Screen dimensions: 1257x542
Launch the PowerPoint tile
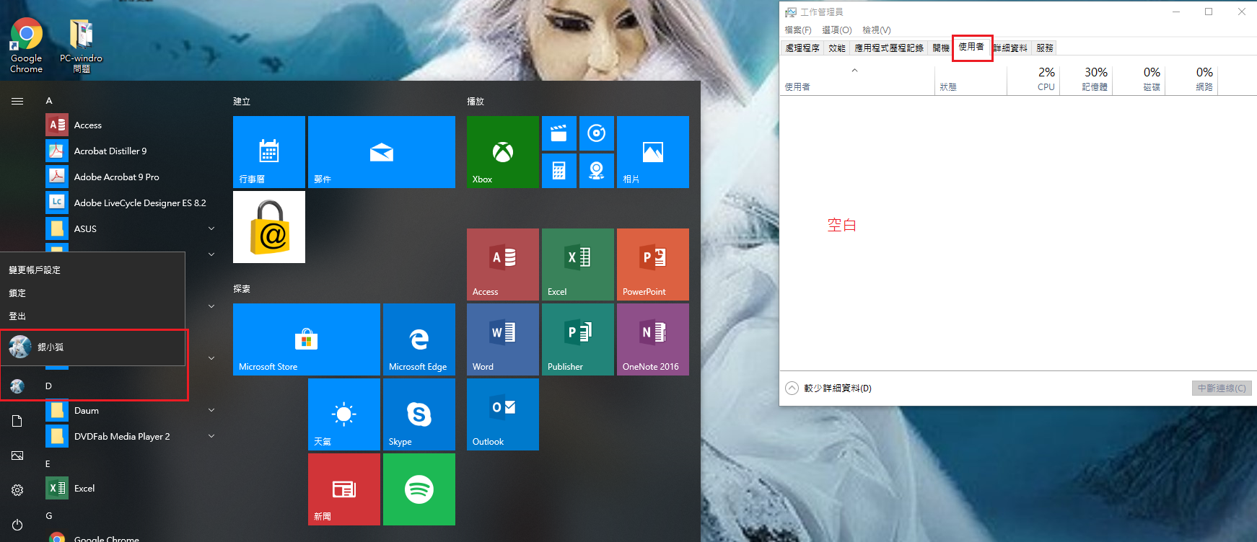tap(653, 265)
